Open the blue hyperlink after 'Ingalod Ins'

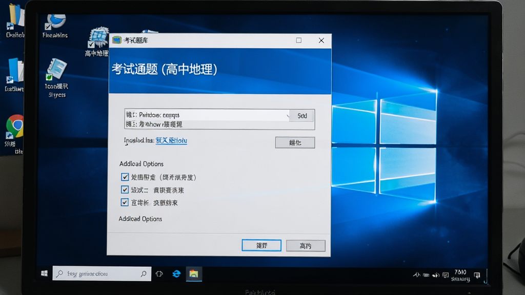(x=171, y=140)
